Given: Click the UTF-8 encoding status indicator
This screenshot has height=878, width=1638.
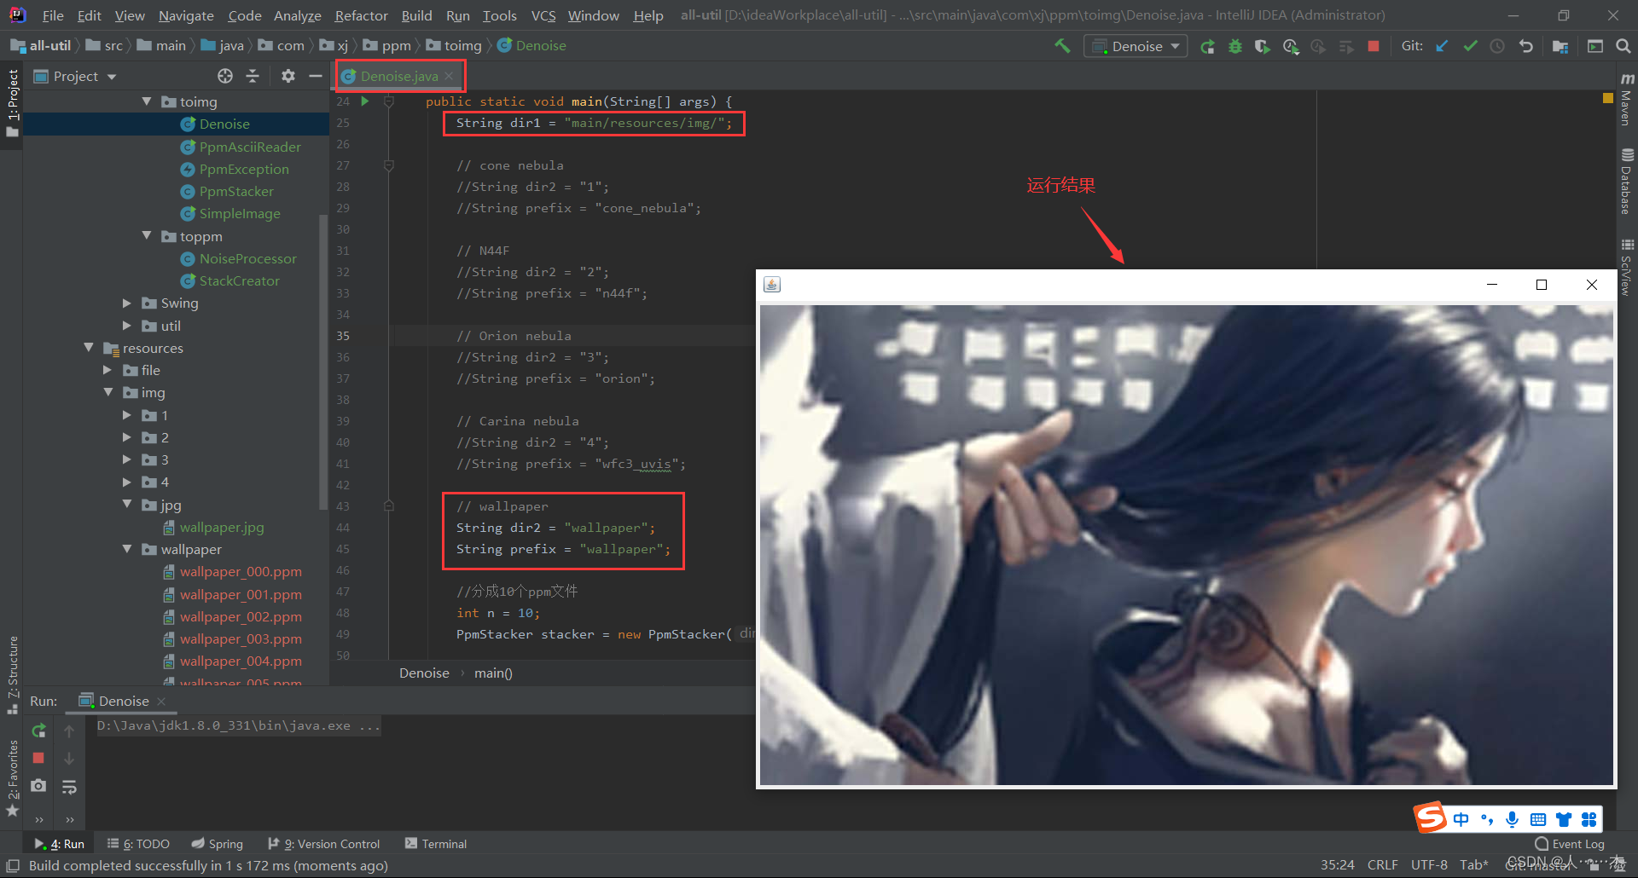Looking at the screenshot, I should click(1429, 864).
